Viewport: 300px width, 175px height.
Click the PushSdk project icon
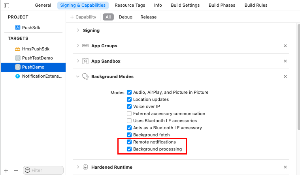18,28
